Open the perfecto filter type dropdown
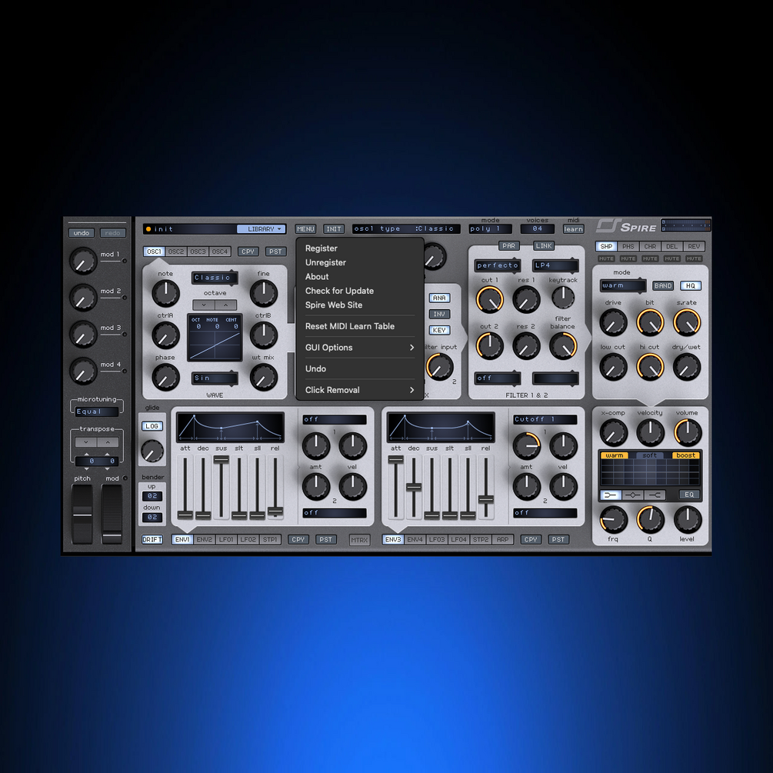This screenshot has width=773, height=773. (498, 265)
